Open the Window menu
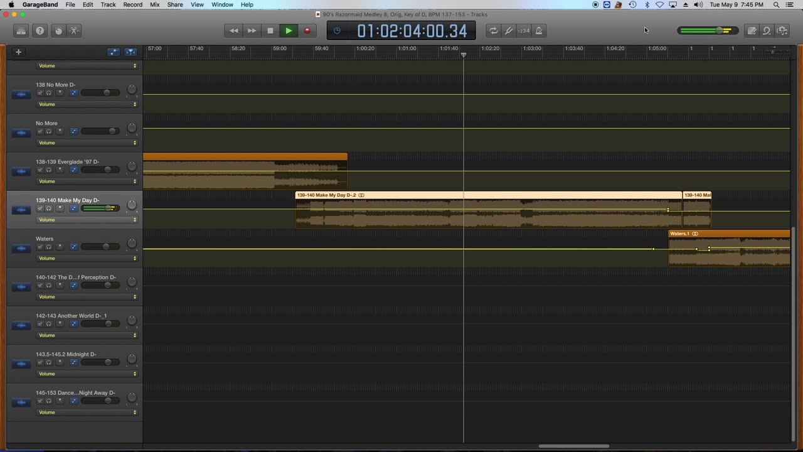This screenshot has height=452, width=803. 222,4
